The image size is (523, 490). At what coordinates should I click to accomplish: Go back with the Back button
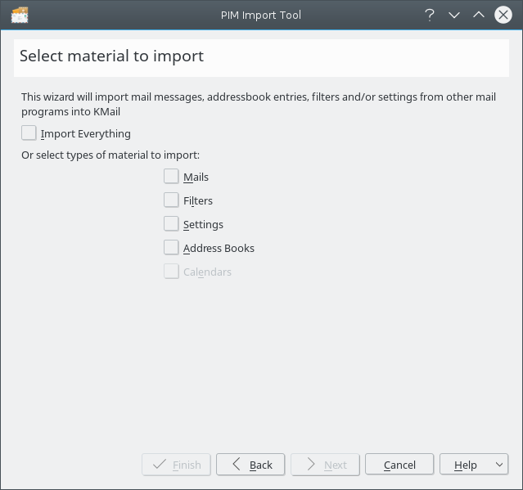pos(250,465)
